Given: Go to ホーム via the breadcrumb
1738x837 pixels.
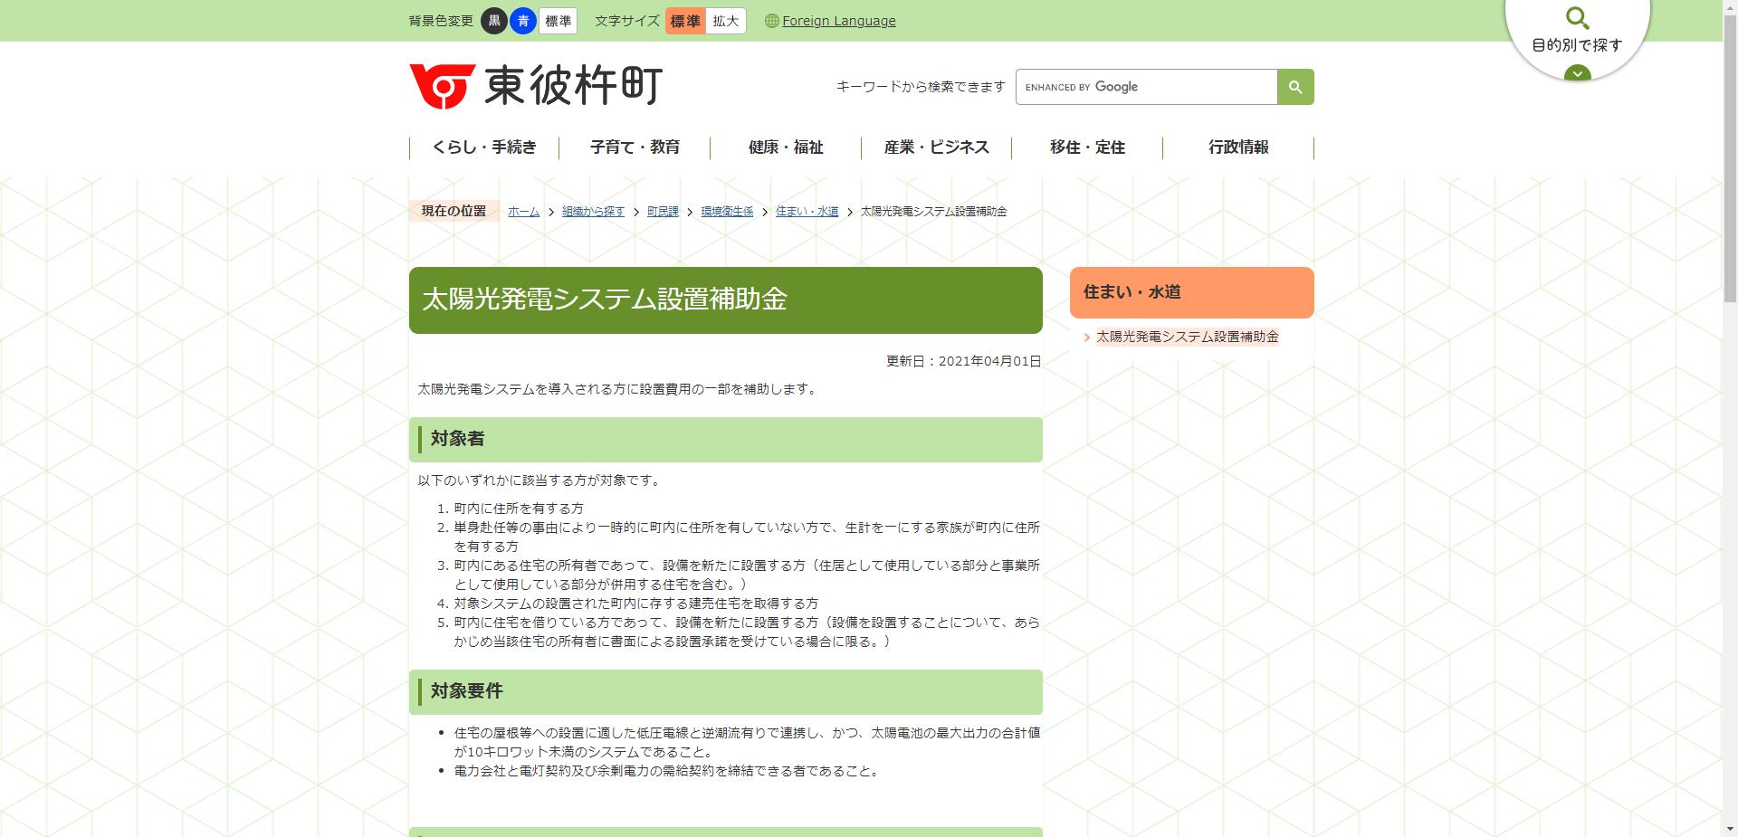Looking at the screenshot, I should pyautogui.click(x=522, y=211).
